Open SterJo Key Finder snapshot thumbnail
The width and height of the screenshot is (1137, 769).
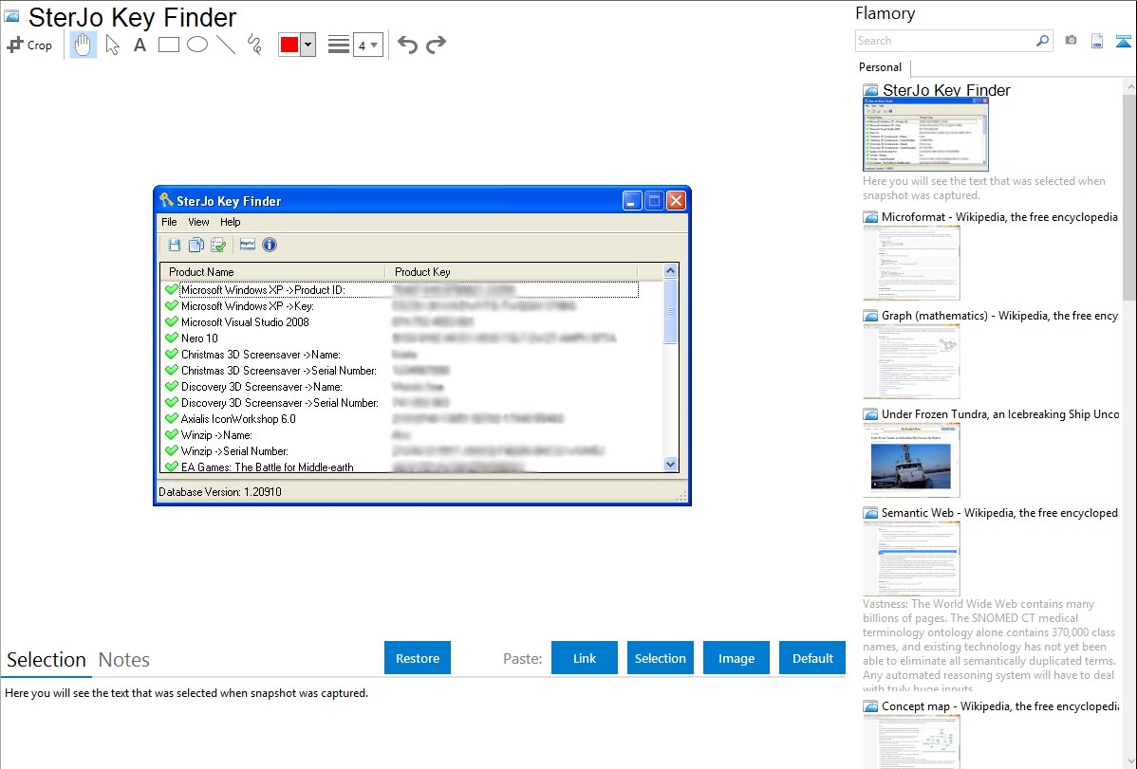click(x=925, y=134)
